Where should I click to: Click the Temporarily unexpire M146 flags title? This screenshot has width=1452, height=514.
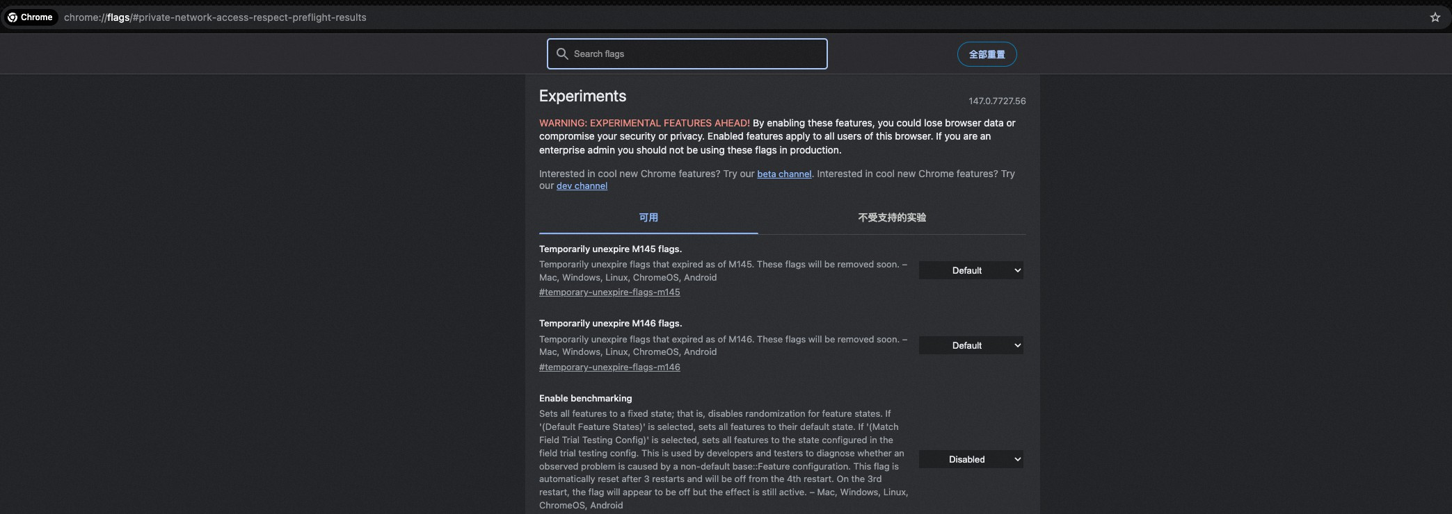click(x=610, y=324)
